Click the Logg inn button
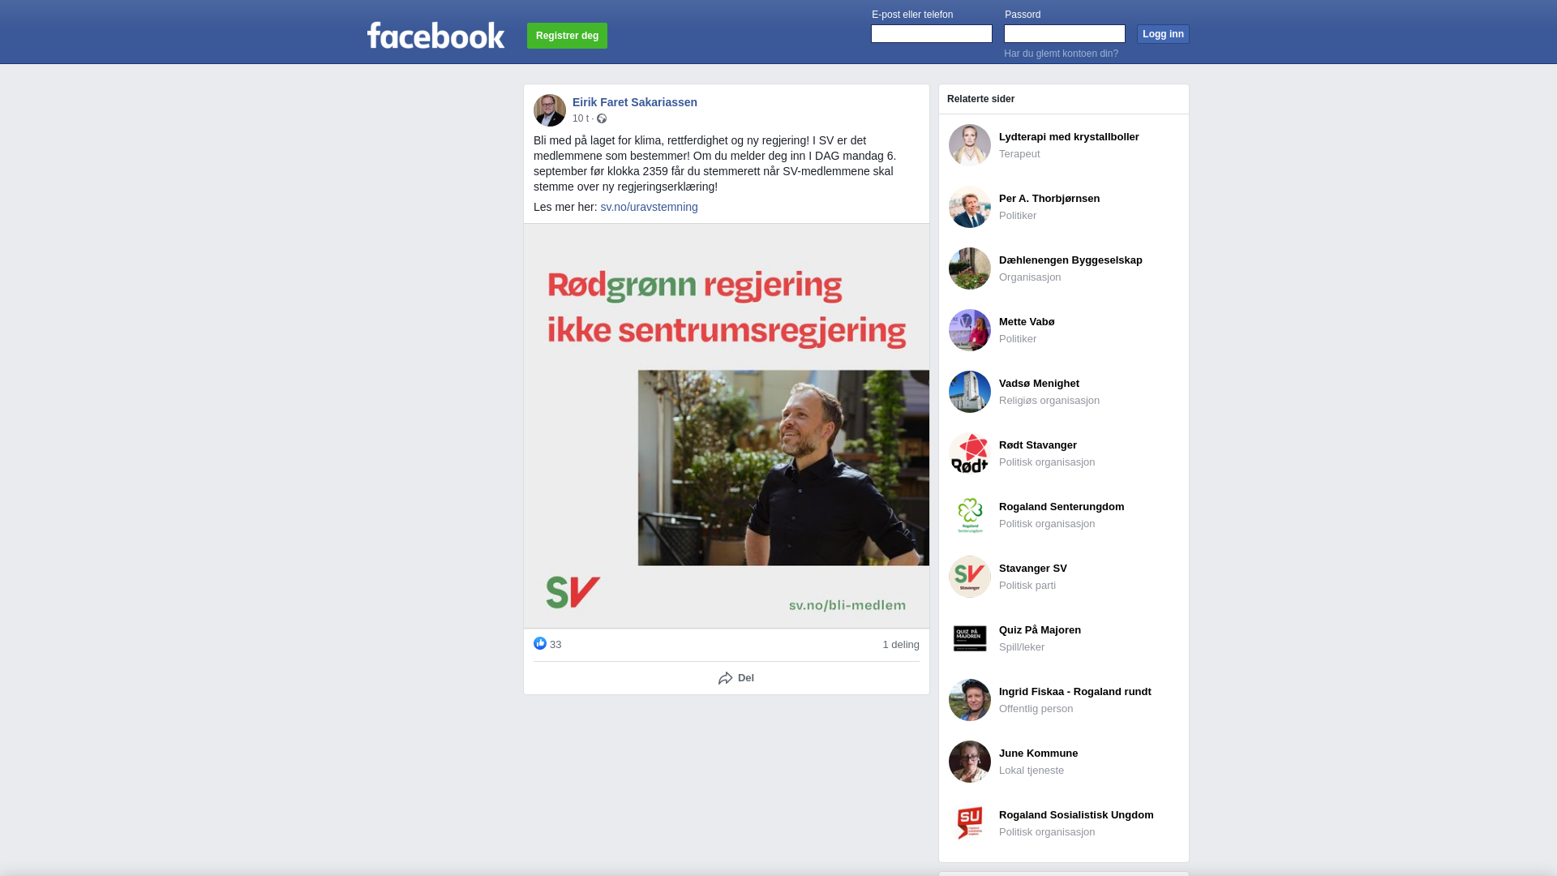This screenshot has height=876, width=1557. pos(1163,34)
